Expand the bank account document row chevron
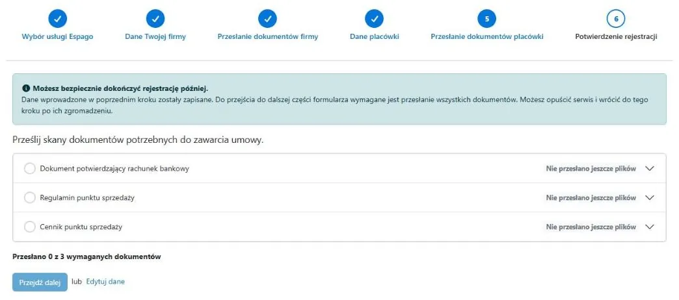This screenshot has height=300, width=679. point(649,169)
